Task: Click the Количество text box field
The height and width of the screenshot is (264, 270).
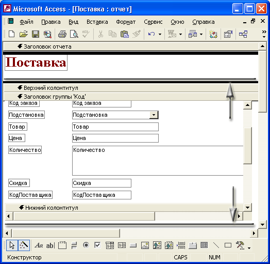Action: pos(158,161)
